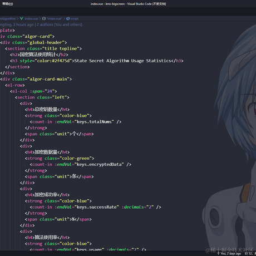Open the quoted "index.vue" breadcrumb symbol

click(54, 18)
